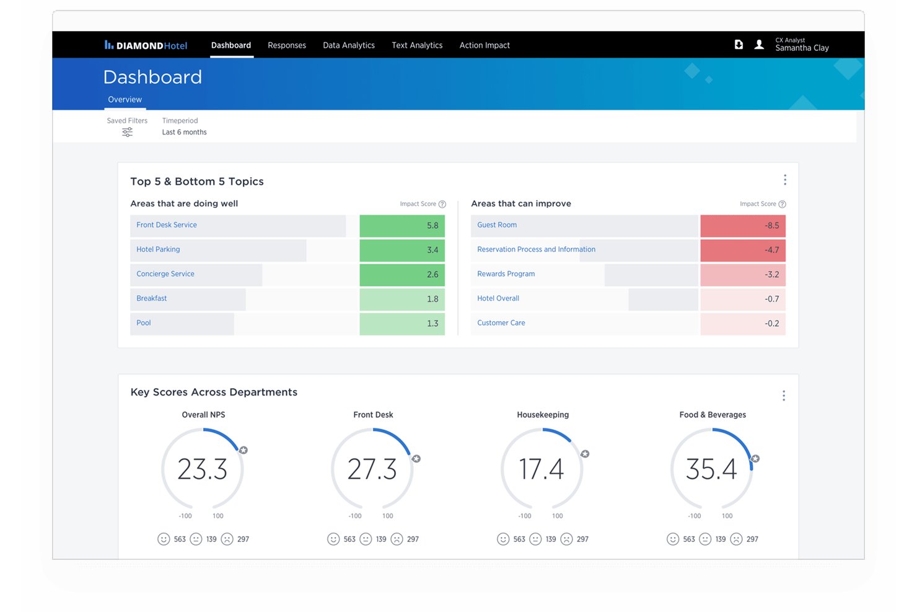Open the Saved Filters sliders icon

127,132
